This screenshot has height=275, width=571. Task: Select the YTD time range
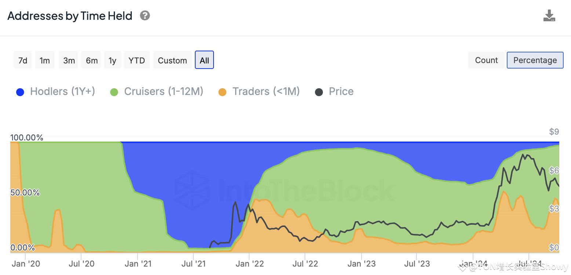[x=137, y=60]
